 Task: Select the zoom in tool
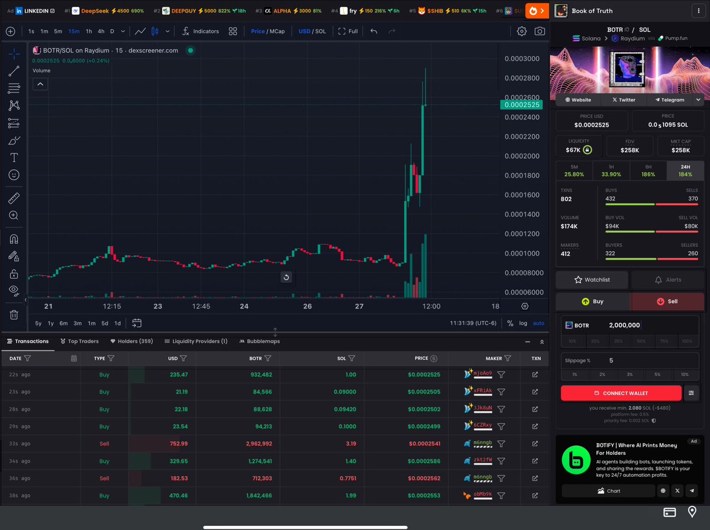point(14,216)
